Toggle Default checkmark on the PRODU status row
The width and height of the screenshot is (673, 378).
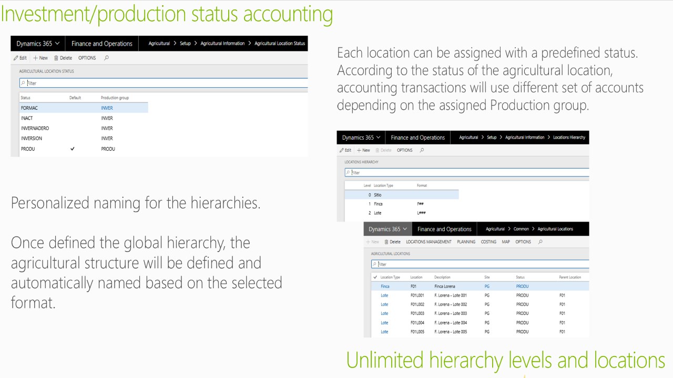coord(73,149)
